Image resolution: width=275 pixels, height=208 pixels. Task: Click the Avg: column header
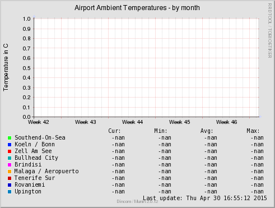click(x=207, y=131)
